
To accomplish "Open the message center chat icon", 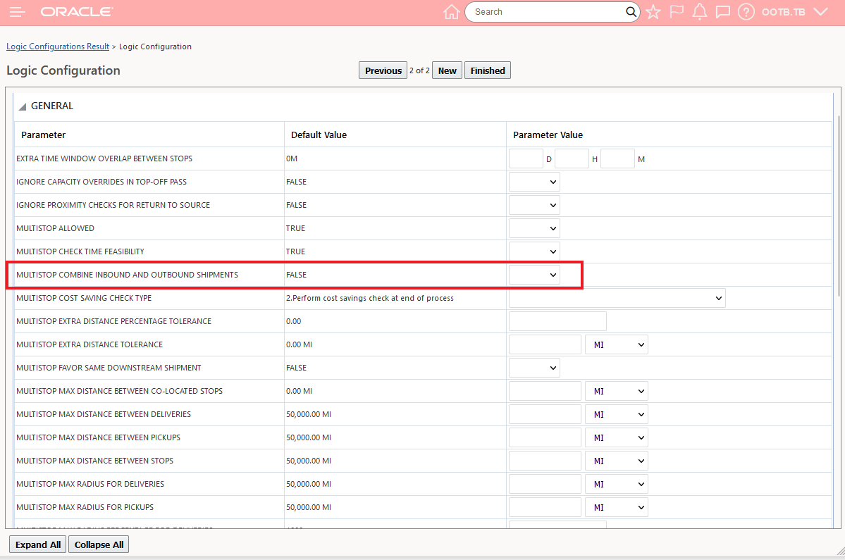I will pyautogui.click(x=722, y=12).
